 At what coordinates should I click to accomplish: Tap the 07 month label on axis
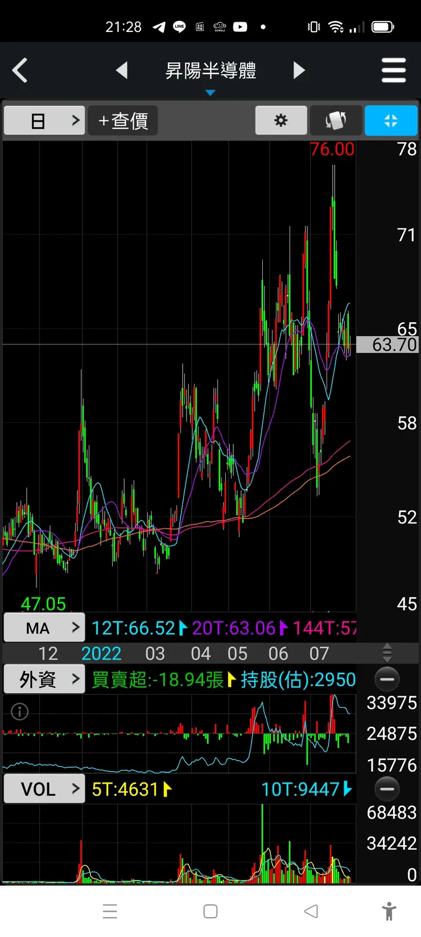click(x=319, y=653)
